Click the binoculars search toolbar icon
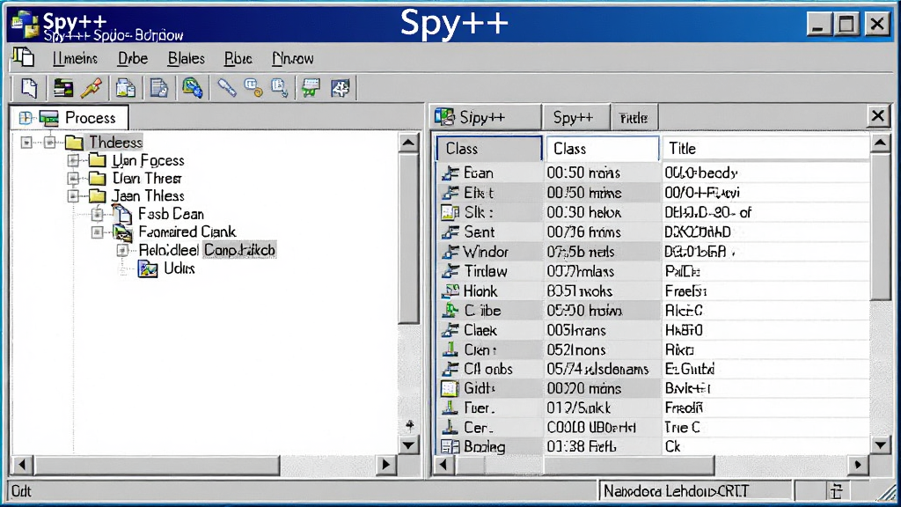 pyautogui.click(x=193, y=88)
